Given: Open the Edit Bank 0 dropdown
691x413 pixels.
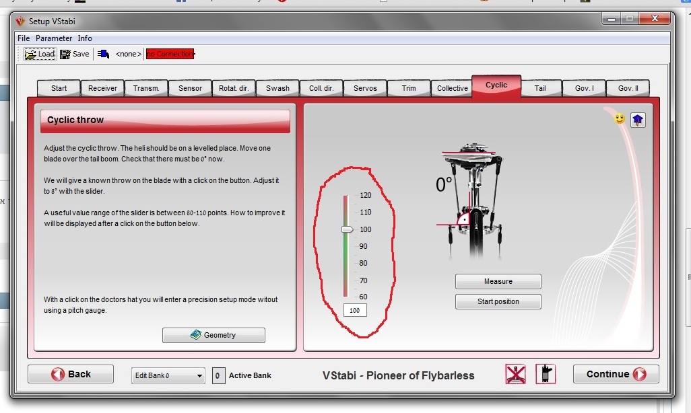Looking at the screenshot, I should point(168,375).
